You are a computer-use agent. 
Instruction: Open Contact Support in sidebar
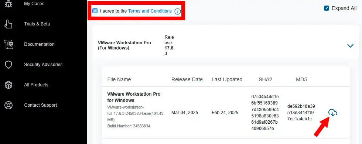[40, 105]
